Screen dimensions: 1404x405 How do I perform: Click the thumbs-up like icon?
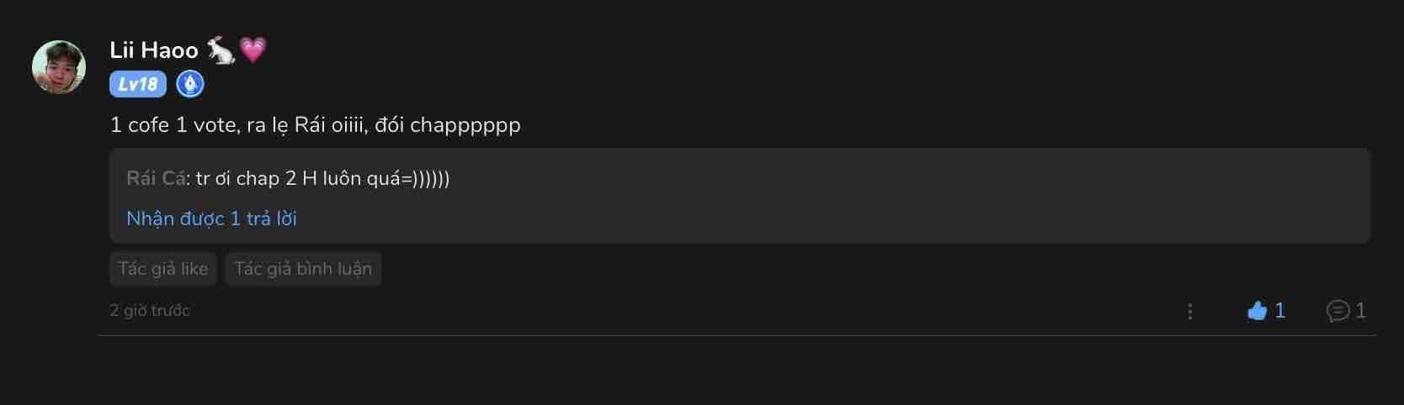(1257, 311)
